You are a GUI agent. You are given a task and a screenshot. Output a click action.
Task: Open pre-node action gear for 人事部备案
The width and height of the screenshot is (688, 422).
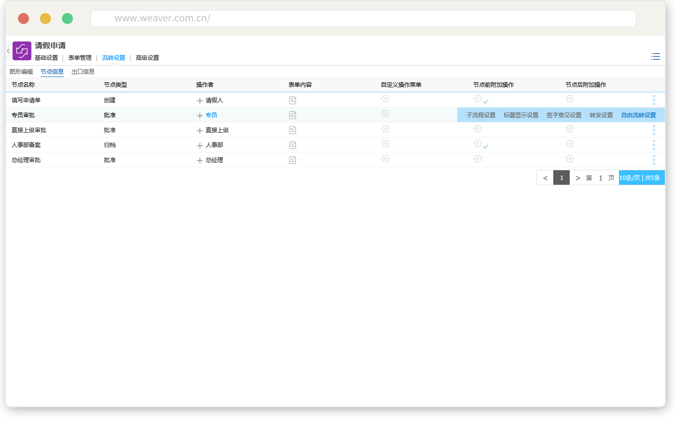pyautogui.click(x=477, y=144)
